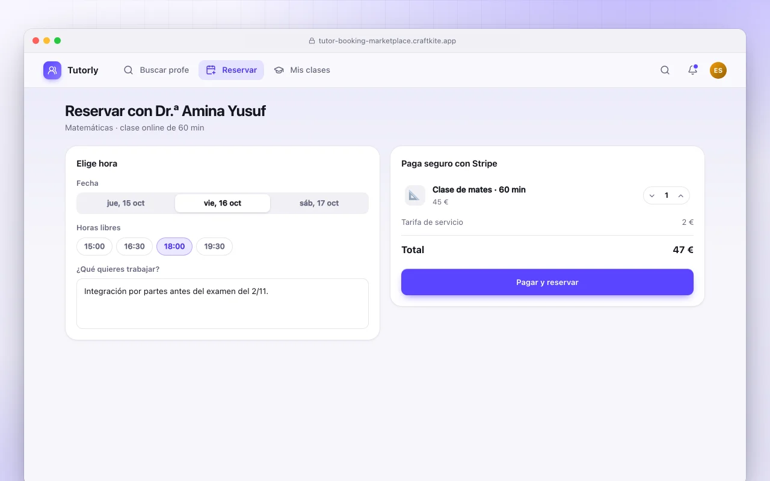Select the date jue, 15 oct
Image resolution: width=770 pixels, height=481 pixels.
126,203
